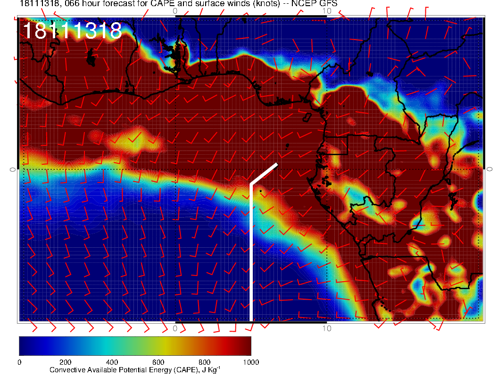The width and height of the screenshot is (498, 385).
Task: Click the forecast title text at top
Action: coord(178,4)
